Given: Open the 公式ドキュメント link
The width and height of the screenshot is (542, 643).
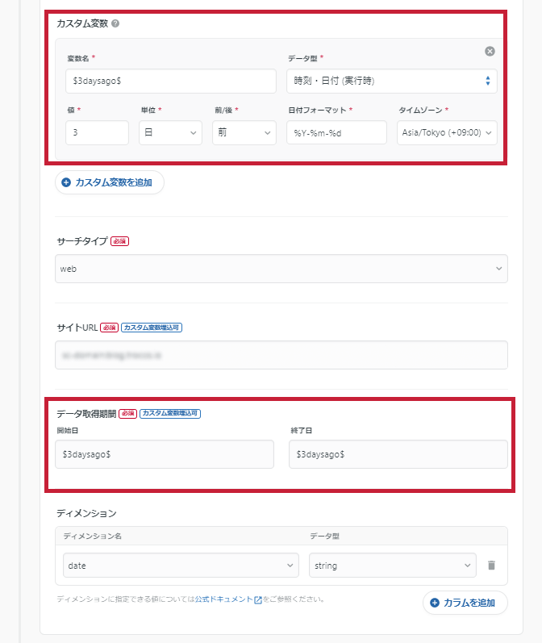Looking at the screenshot, I should click(x=224, y=599).
